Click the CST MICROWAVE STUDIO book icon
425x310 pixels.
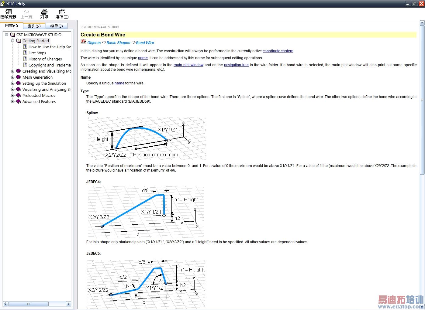click(x=13, y=35)
